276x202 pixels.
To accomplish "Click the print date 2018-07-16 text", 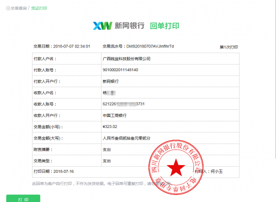I will coord(63,172).
